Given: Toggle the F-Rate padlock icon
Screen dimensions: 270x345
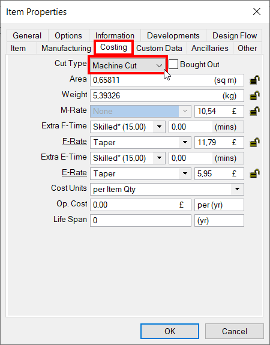Looking at the screenshot, I should [x=254, y=142].
